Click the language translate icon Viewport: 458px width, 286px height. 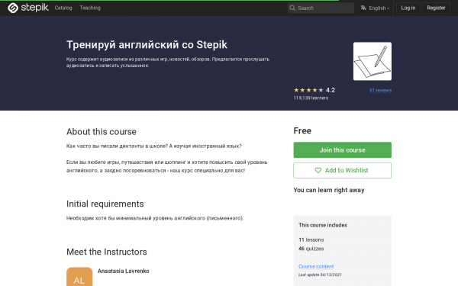[x=363, y=8]
